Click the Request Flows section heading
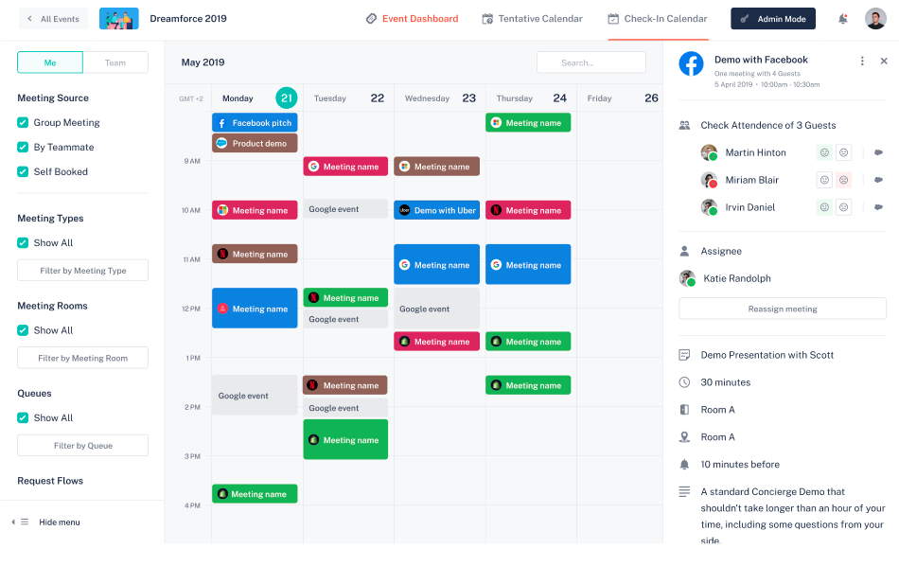 [50, 481]
